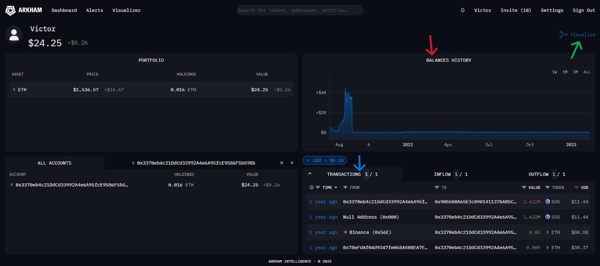
Task: Close the 0x3370eb4c21 address tab
Action: click(282, 163)
